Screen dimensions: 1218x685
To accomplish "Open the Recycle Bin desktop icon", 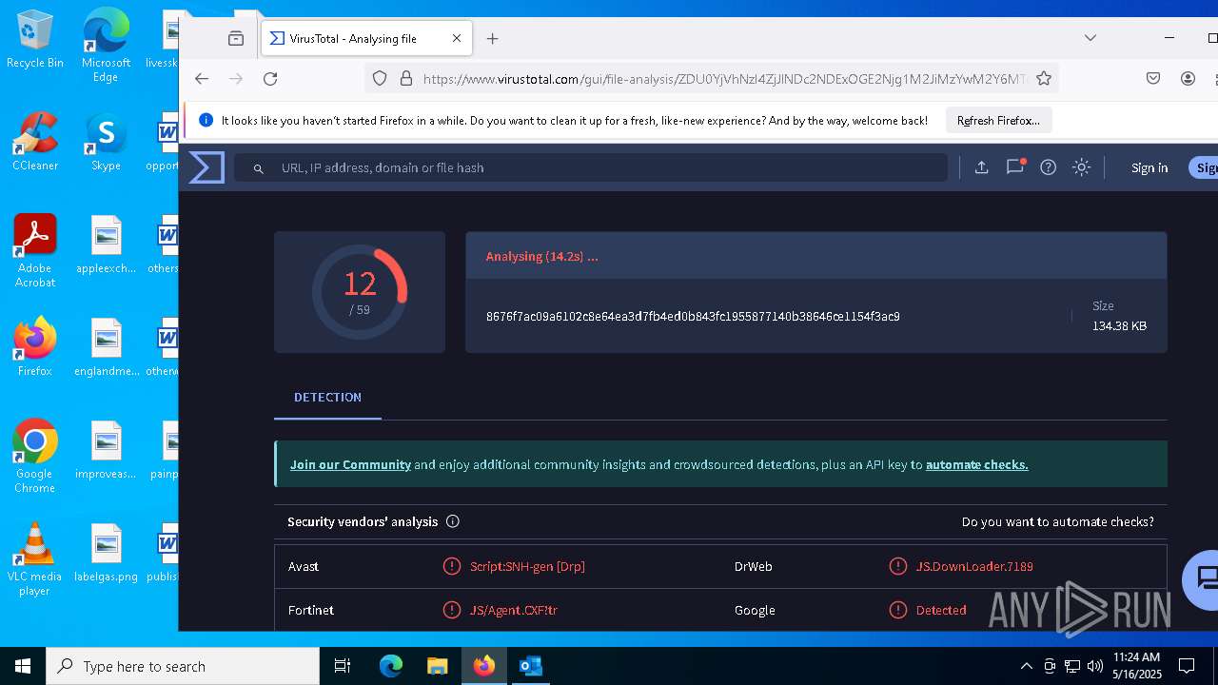I will pos(35,40).
